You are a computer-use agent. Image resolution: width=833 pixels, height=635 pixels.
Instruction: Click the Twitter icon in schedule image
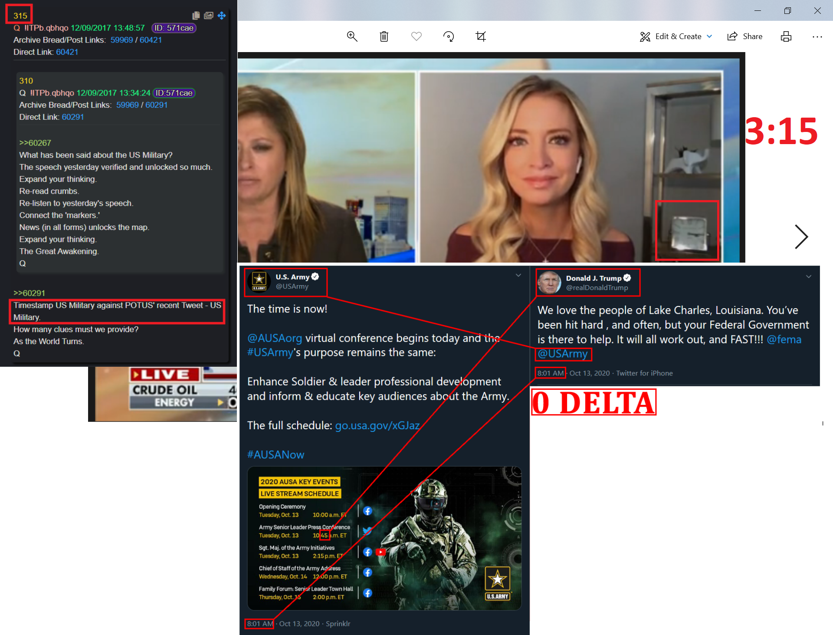click(x=367, y=531)
